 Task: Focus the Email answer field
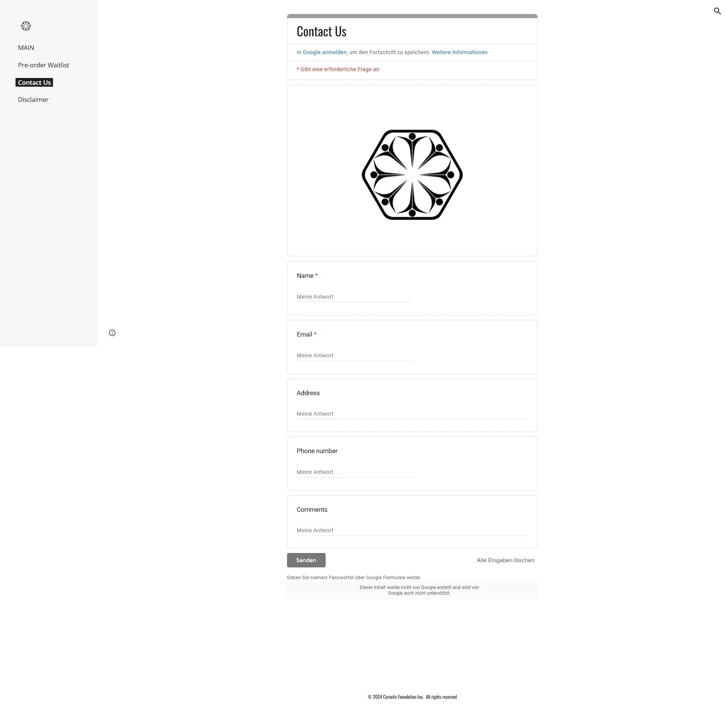pyautogui.click(x=354, y=355)
